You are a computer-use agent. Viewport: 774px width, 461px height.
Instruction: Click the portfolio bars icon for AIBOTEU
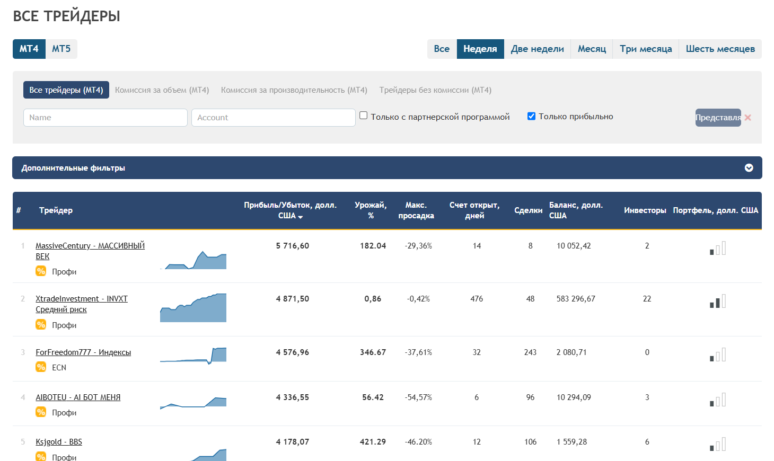tap(718, 400)
